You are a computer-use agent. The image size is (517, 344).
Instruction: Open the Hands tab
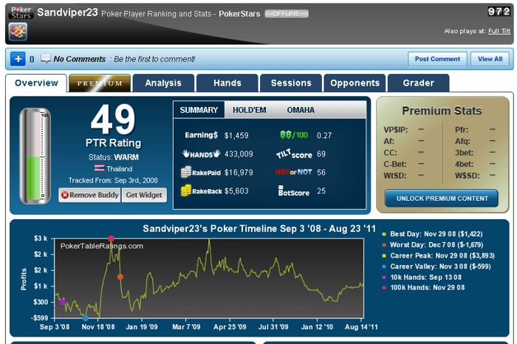pos(227,83)
